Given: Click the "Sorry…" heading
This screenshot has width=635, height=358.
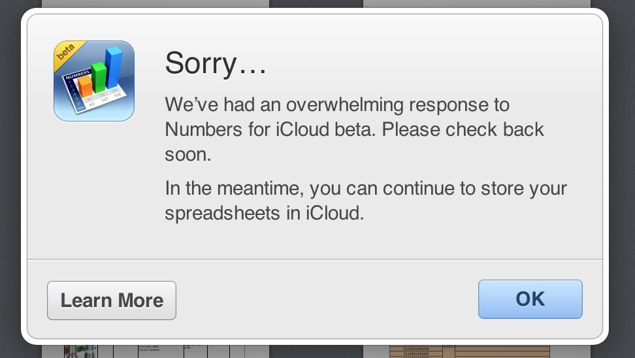Looking at the screenshot, I should click(x=216, y=63).
